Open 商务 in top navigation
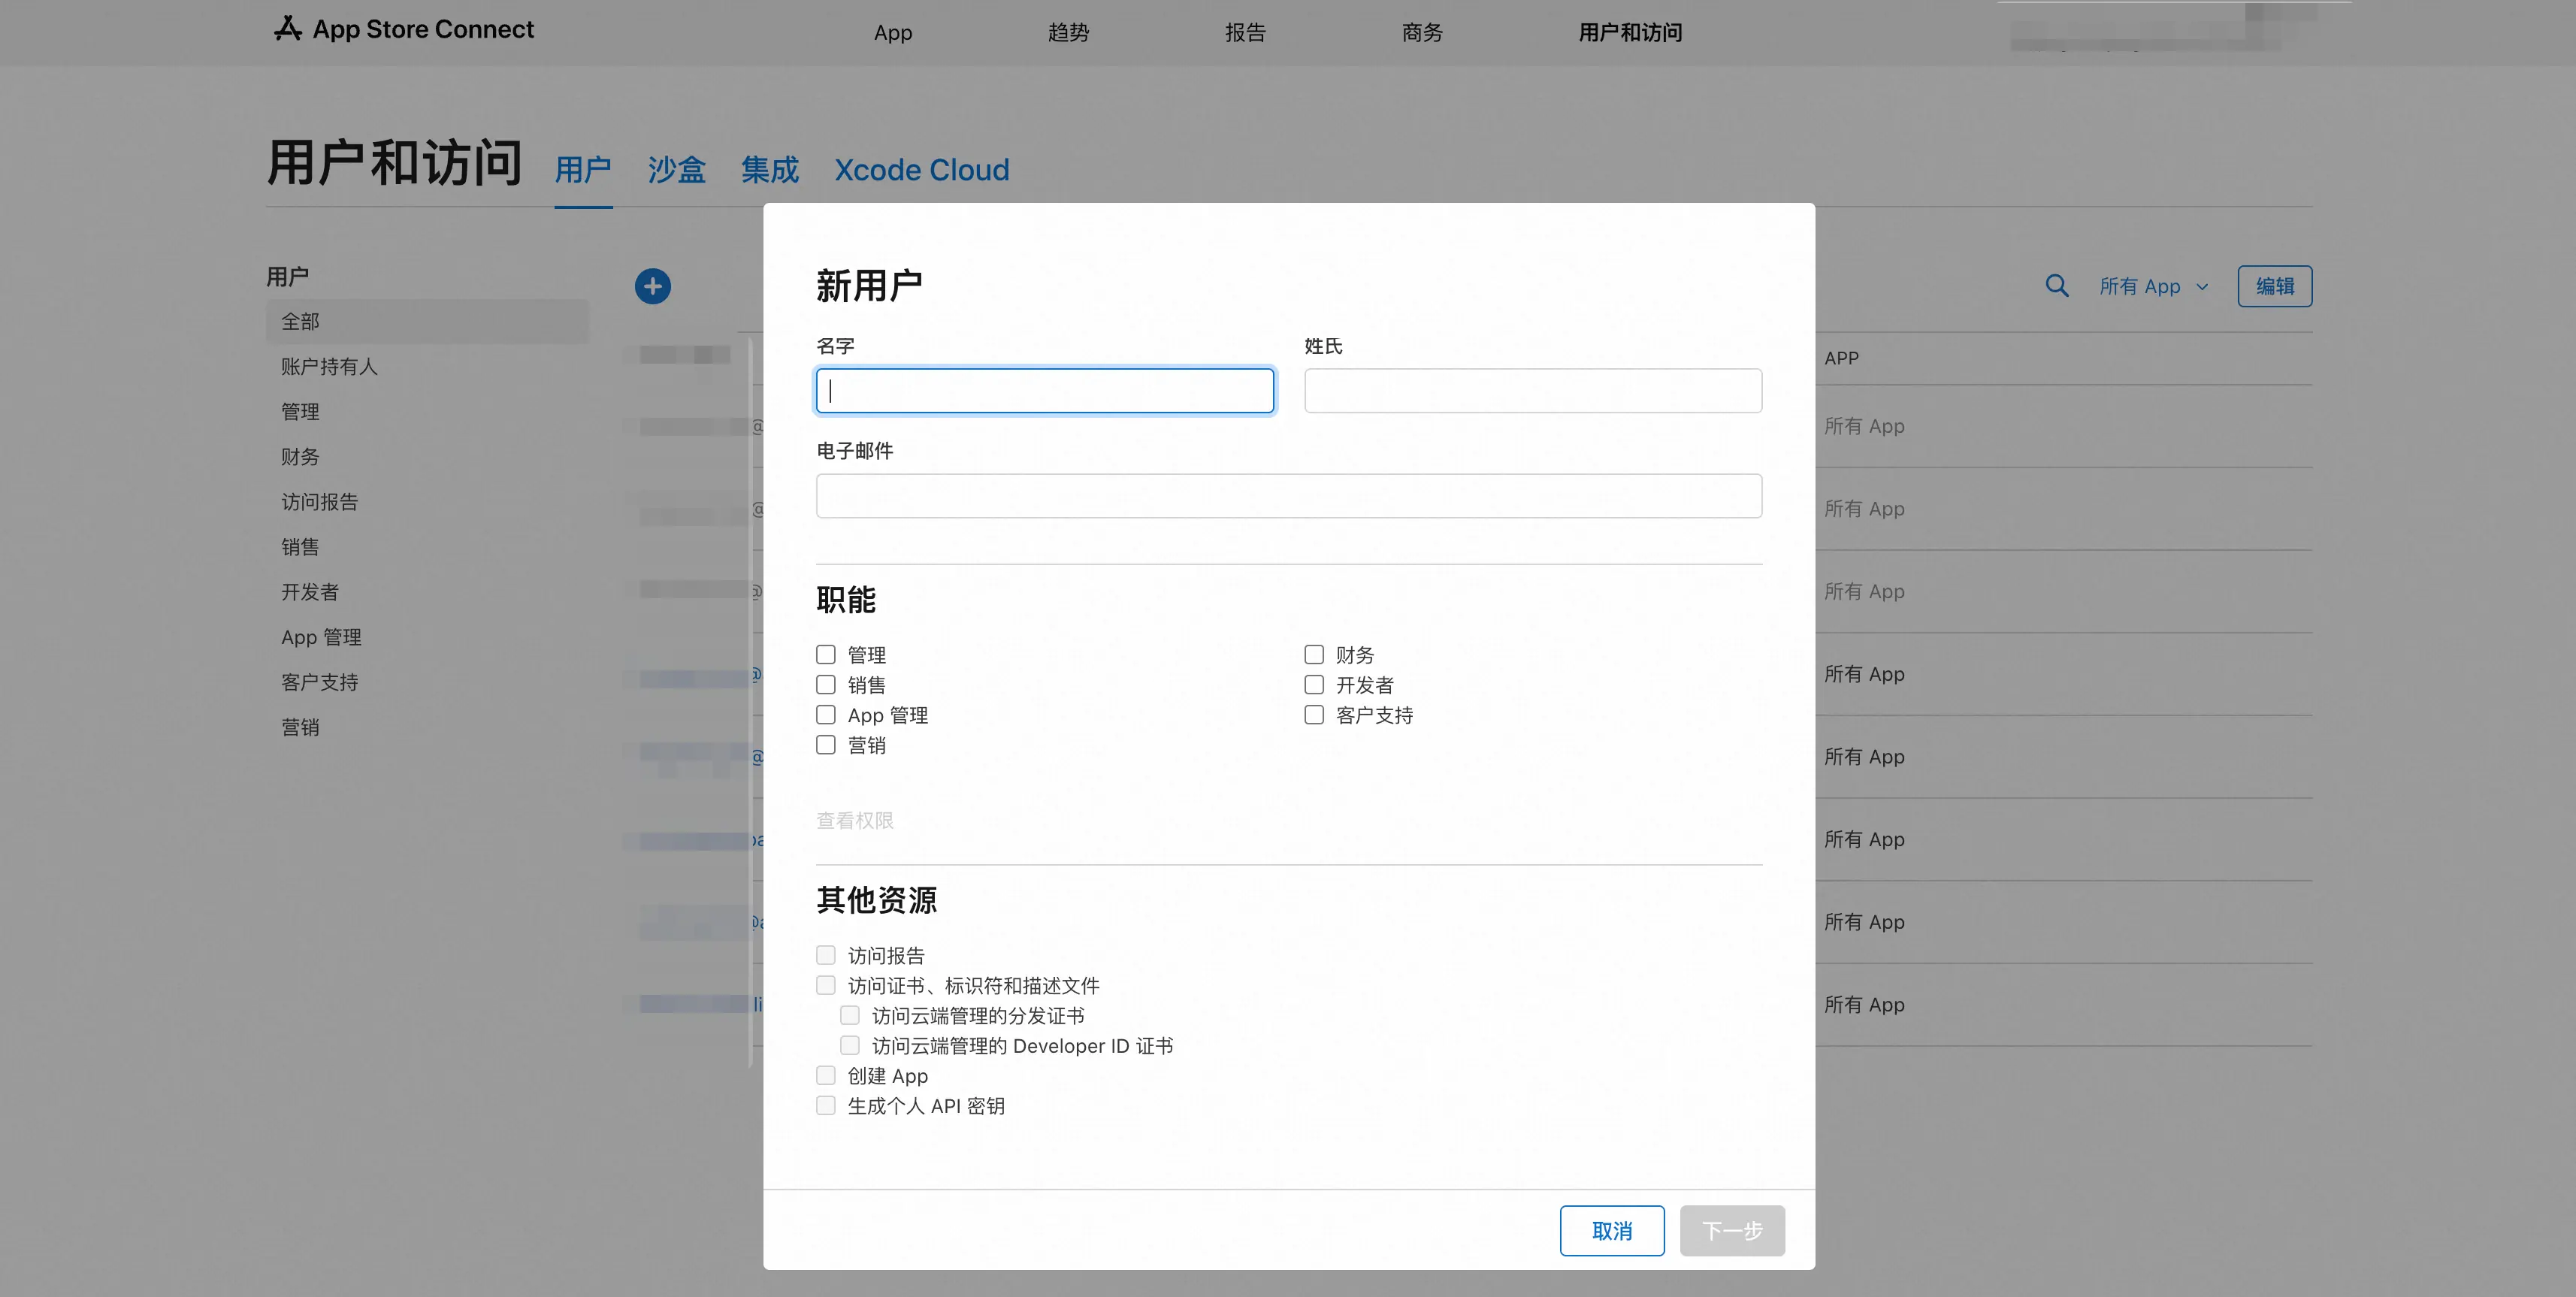This screenshot has height=1297, width=2576. (1422, 33)
